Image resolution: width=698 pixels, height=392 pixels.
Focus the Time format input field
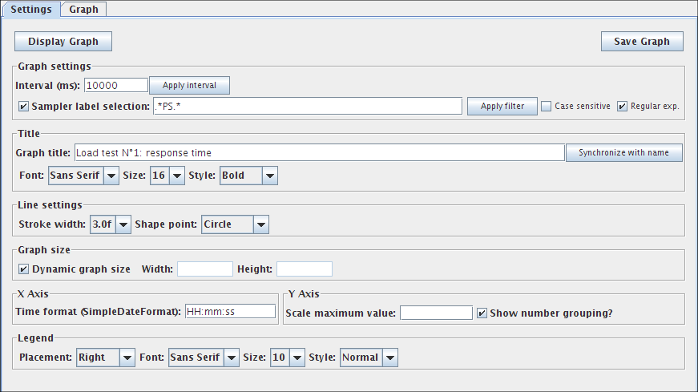tap(230, 313)
